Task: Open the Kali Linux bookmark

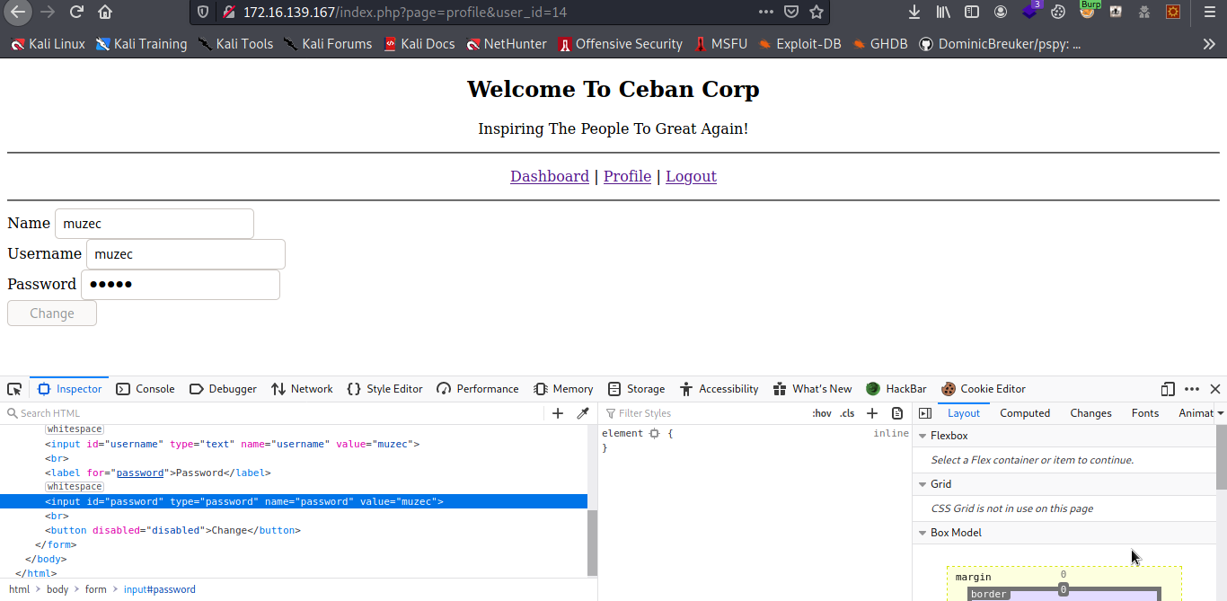Action: (48, 43)
